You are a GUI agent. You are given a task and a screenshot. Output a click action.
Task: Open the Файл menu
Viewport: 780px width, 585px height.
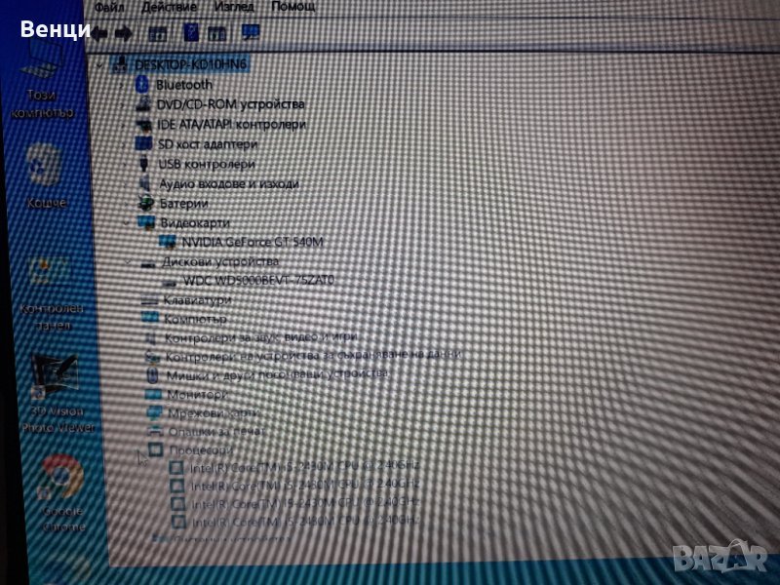click(107, 6)
